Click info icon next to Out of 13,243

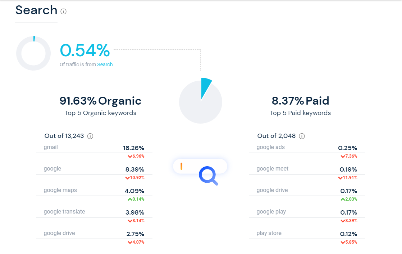(x=90, y=136)
